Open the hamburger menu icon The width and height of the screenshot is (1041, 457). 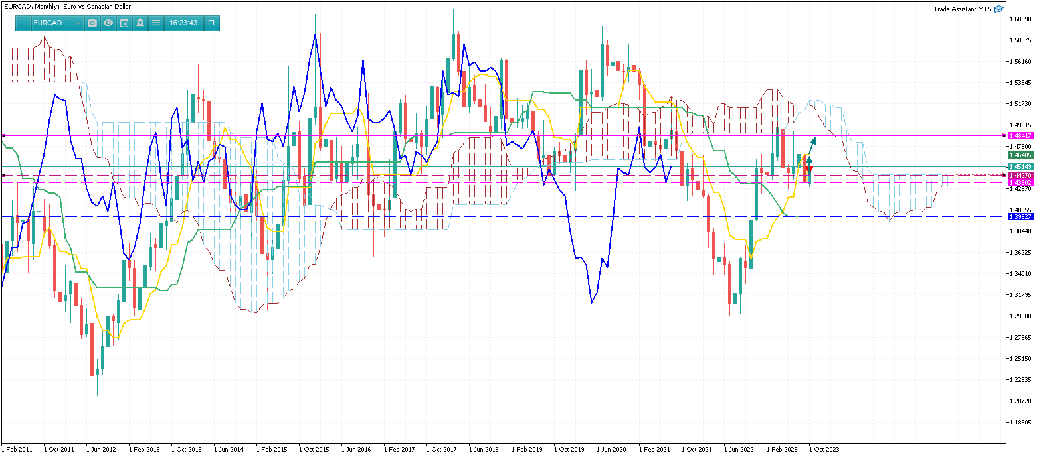156,23
